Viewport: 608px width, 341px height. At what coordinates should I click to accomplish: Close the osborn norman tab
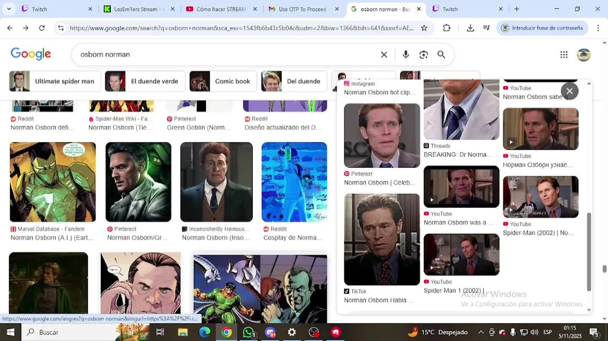(x=419, y=9)
